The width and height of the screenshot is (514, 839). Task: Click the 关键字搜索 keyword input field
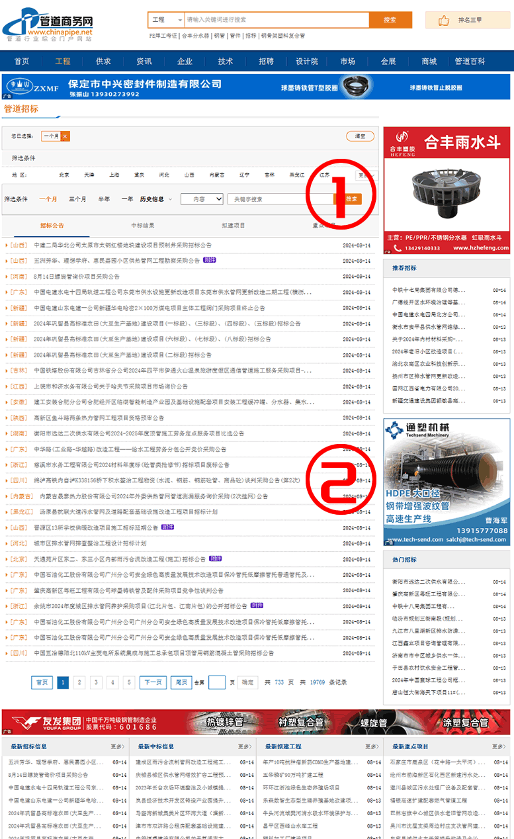tap(278, 199)
